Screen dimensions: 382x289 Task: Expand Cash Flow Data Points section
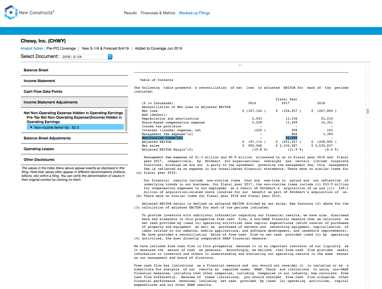pos(75,92)
